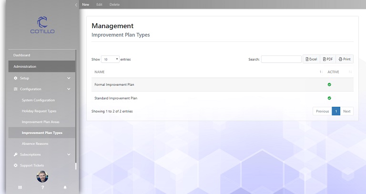Go to Next page
The height and width of the screenshot is (194, 366).
pos(346,111)
